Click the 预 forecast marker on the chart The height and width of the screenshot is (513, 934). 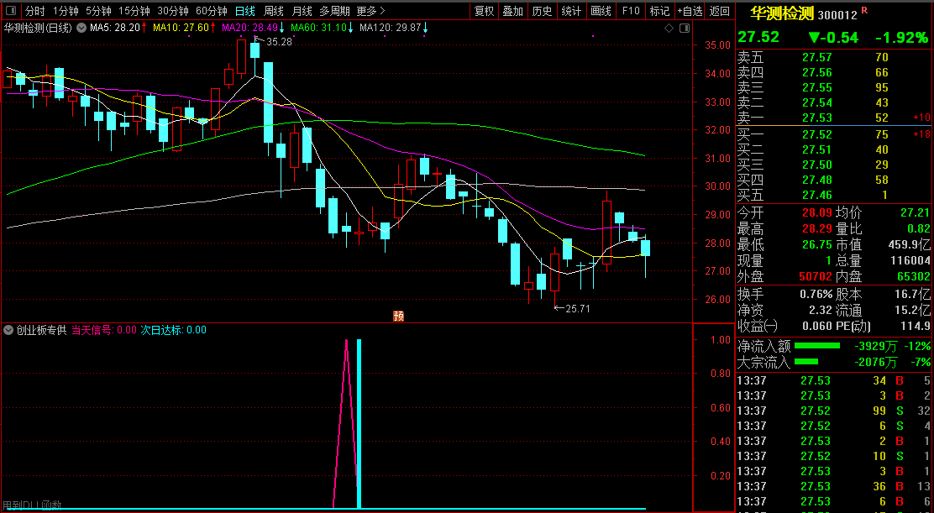pos(398,316)
